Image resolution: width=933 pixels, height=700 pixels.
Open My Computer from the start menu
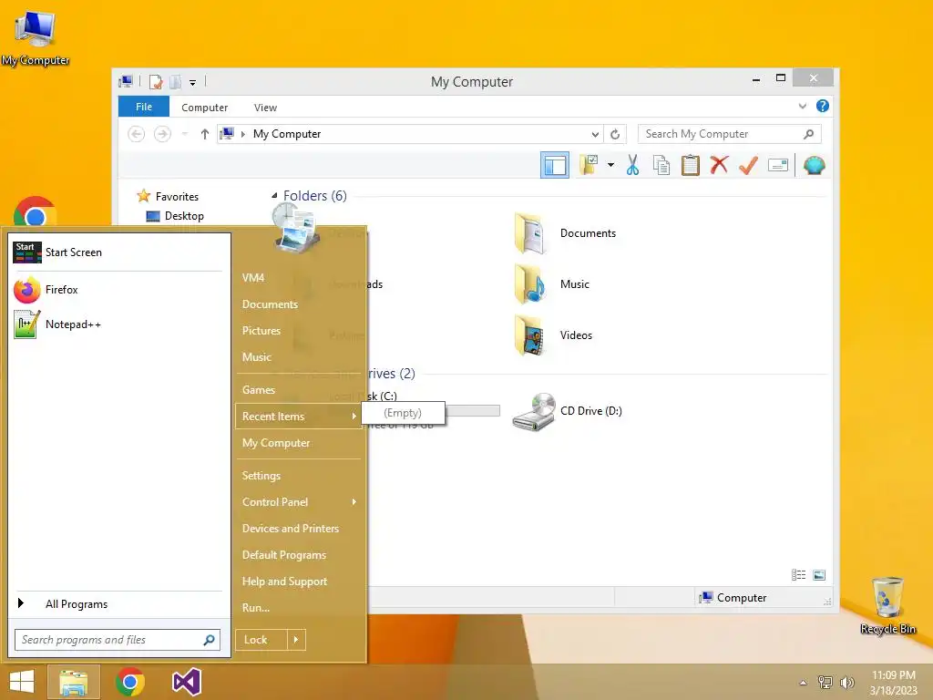click(x=276, y=443)
